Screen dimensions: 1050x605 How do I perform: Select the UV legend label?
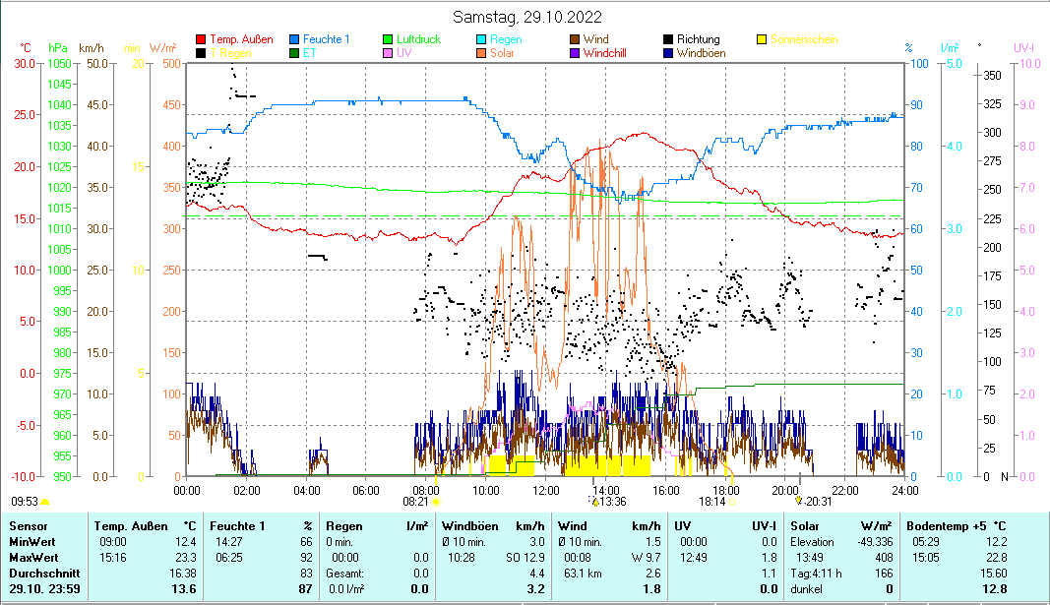tap(403, 53)
